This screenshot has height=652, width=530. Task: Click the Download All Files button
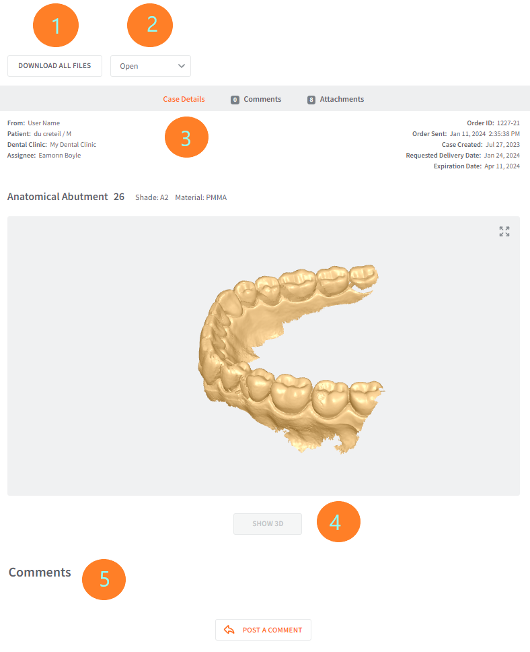[x=55, y=66]
